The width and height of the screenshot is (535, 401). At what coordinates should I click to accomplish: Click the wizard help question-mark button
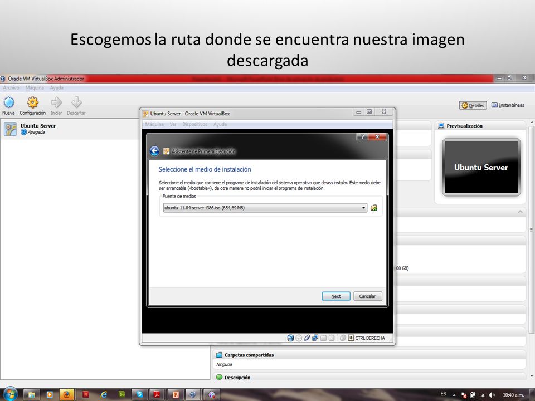(x=362, y=136)
